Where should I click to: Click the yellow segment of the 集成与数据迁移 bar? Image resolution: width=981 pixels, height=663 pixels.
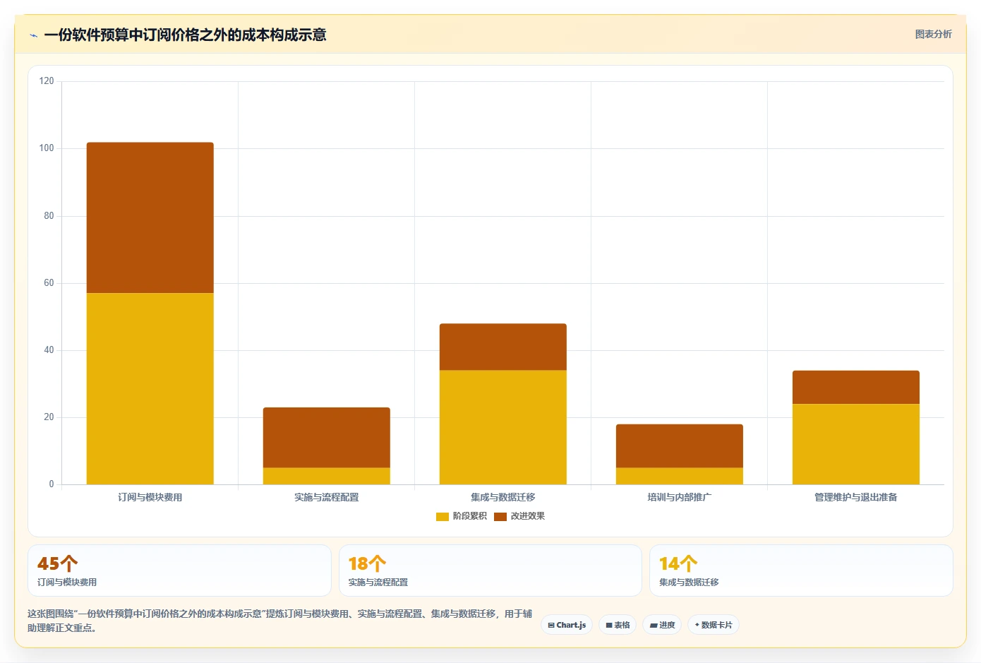tap(503, 427)
